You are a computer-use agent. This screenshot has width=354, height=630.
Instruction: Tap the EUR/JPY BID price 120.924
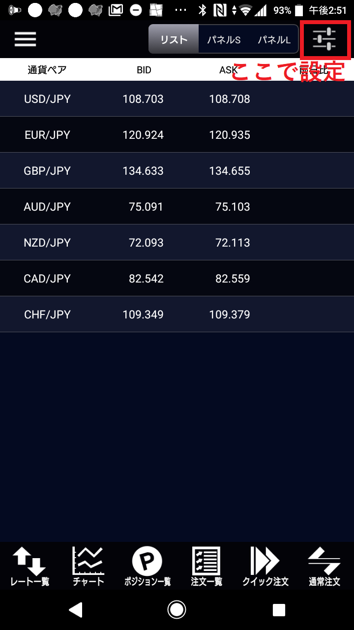click(143, 135)
